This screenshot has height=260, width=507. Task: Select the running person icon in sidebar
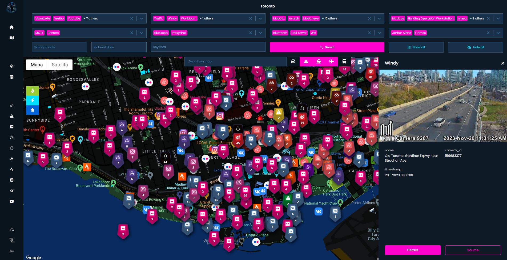coord(12,159)
